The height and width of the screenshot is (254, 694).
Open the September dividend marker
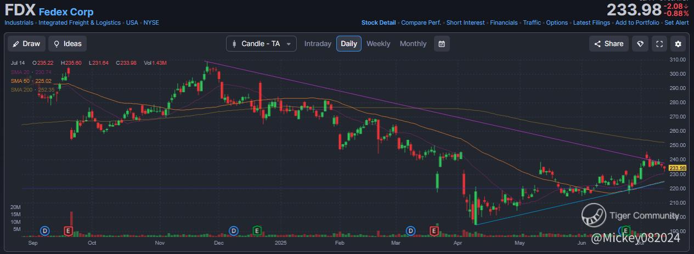click(x=46, y=230)
